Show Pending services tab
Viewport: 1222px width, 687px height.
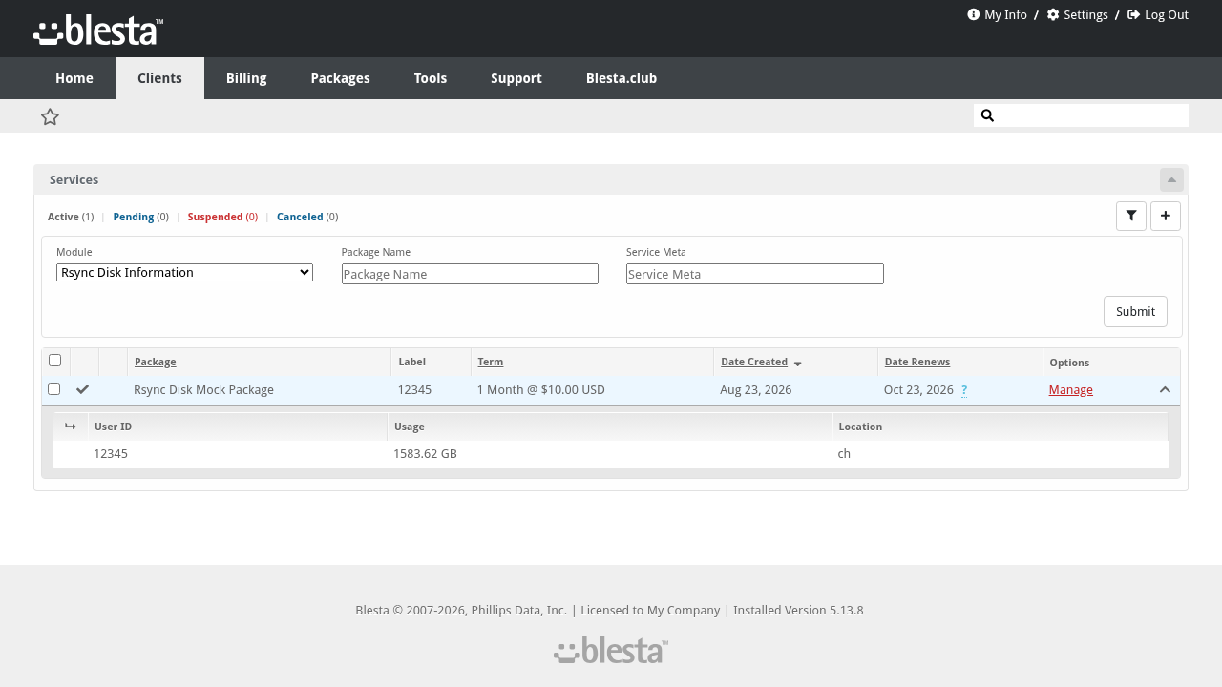140,217
